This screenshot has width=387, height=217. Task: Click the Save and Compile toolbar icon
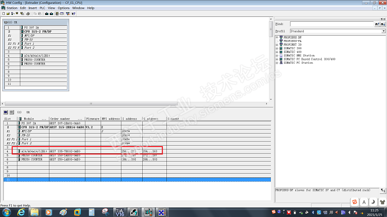coord(22,14)
